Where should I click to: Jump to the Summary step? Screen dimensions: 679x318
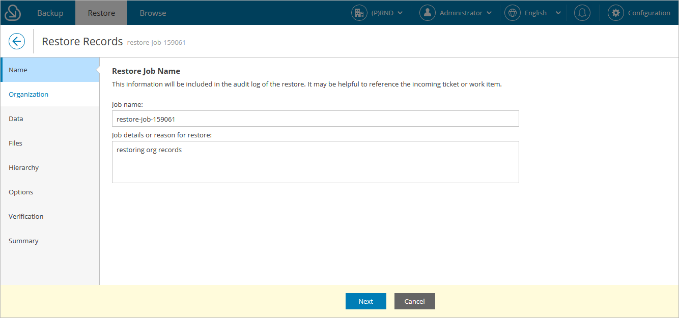click(x=50, y=241)
